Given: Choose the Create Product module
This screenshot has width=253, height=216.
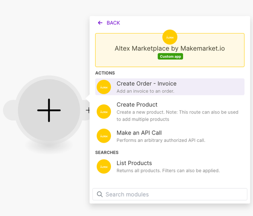Looking at the screenshot, I should [x=170, y=112].
